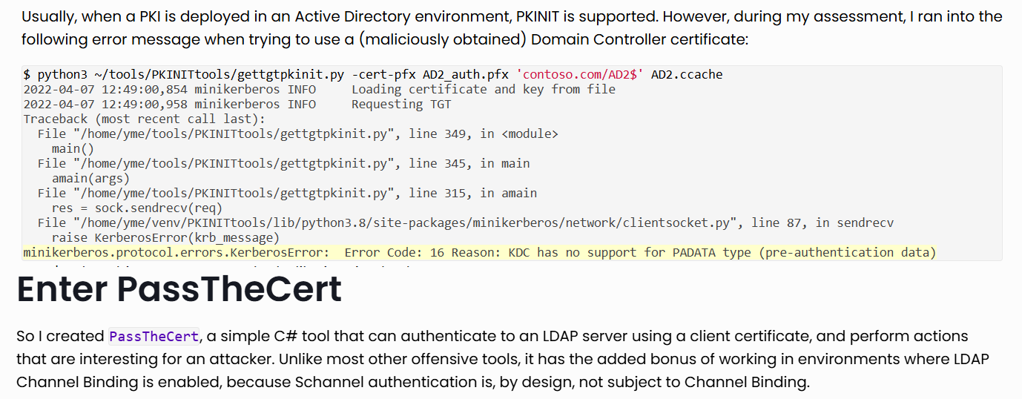Click the "amain(args)" traceback line
The height and width of the screenshot is (399, 1022).
(90, 179)
